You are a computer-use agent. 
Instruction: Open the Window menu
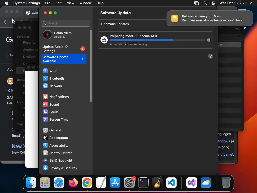click(85, 3)
